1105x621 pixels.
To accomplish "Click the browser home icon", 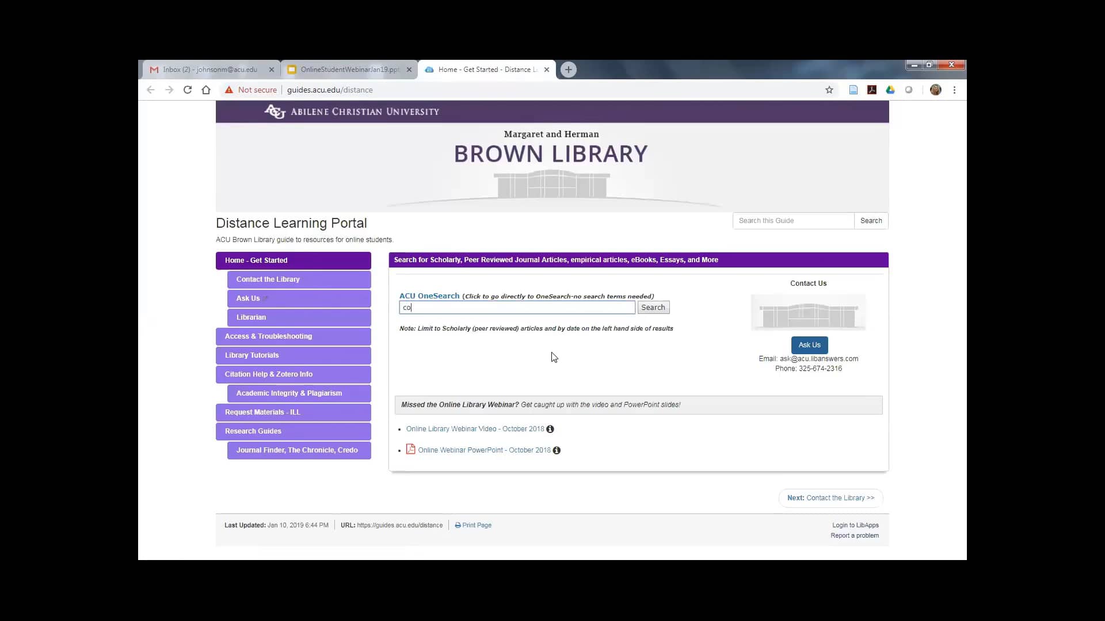I will point(205,90).
